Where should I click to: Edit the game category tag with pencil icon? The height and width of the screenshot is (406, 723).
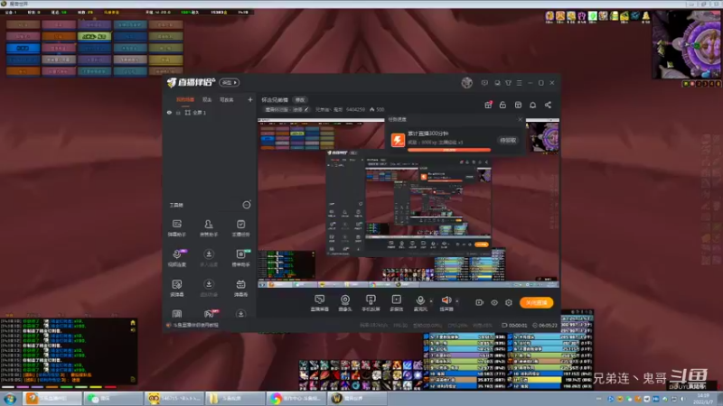[x=286, y=109]
